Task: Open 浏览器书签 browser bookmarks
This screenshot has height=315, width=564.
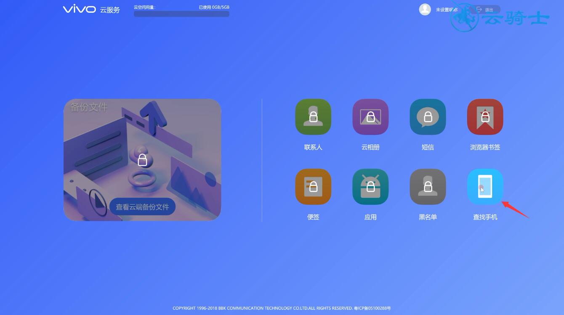Action: click(x=485, y=117)
